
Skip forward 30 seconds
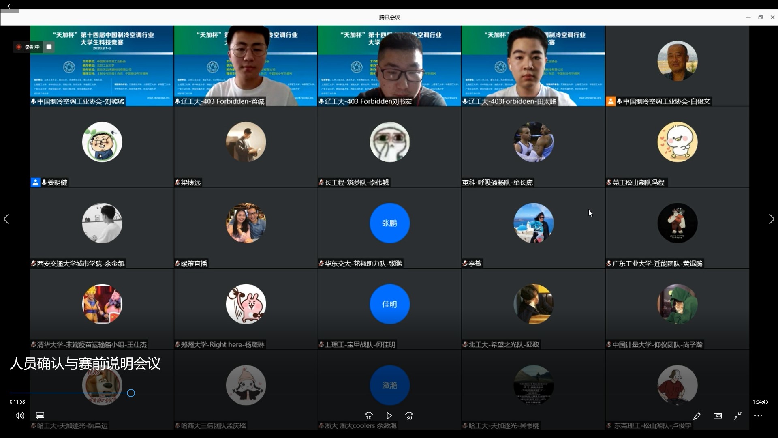[x=409, y=416]
